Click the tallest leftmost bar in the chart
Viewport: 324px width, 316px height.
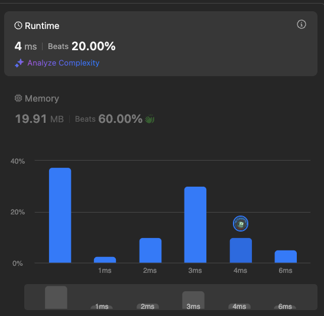60,215
